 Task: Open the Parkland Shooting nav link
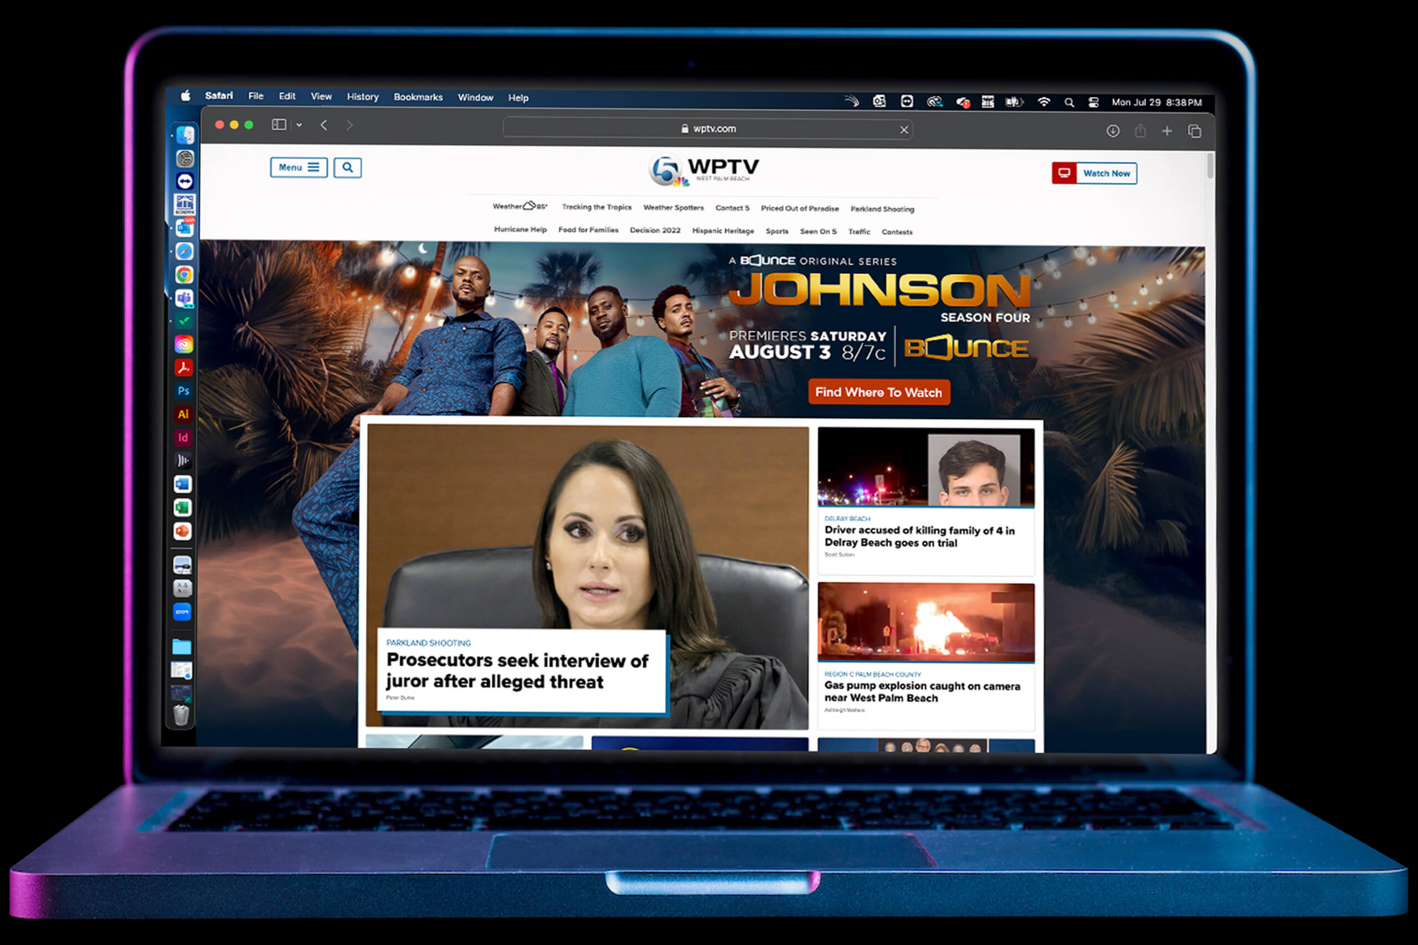click(882, 209)
